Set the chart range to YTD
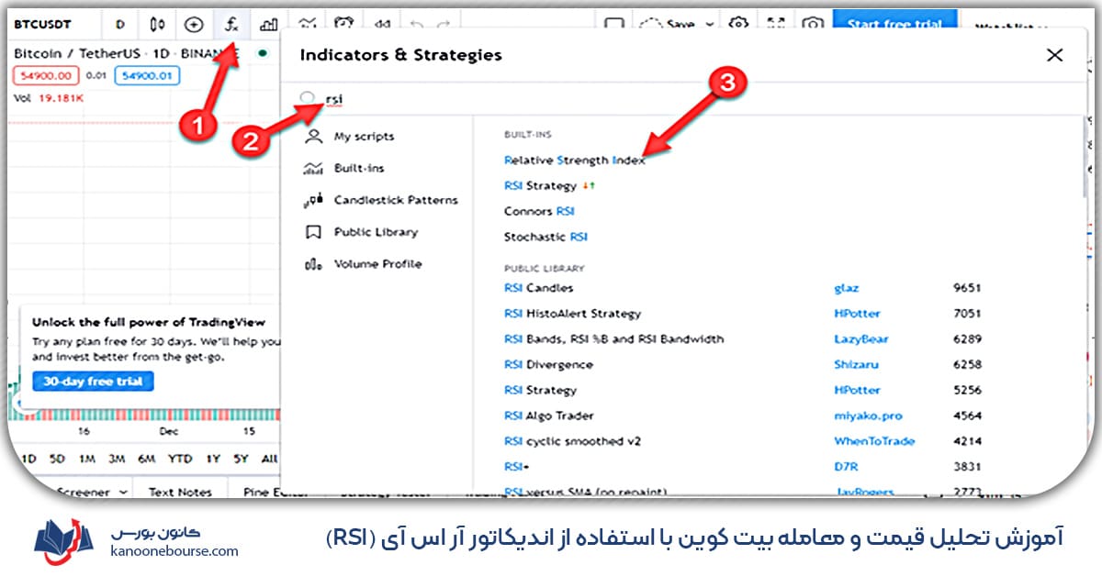Image resolution: width=1102 pixels, height=576 pixels. point(179,459)
